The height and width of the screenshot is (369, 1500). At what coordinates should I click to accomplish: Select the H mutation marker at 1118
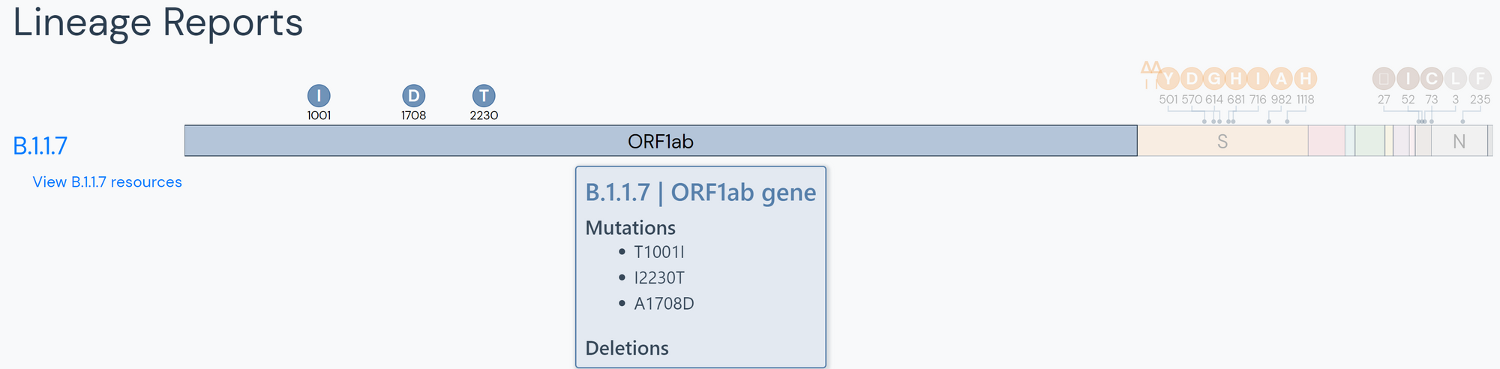(x=1306, y=78)
